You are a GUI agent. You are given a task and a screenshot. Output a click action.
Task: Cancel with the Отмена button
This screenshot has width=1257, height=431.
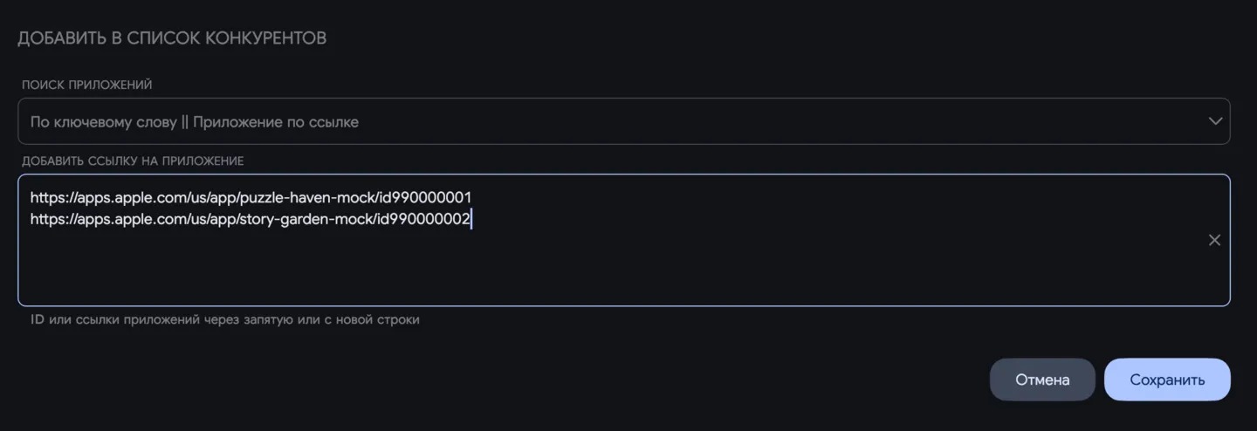1042,380
